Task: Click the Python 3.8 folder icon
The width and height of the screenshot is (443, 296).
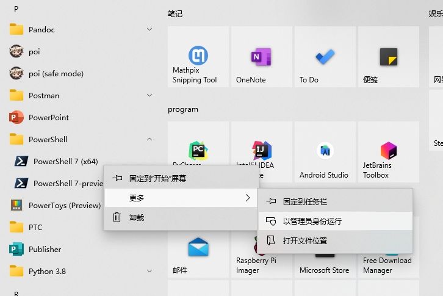Action: (16, 271)
